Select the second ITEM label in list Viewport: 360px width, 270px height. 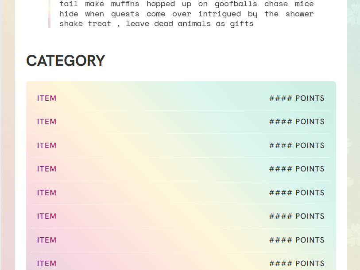click(x=46, y=122)
